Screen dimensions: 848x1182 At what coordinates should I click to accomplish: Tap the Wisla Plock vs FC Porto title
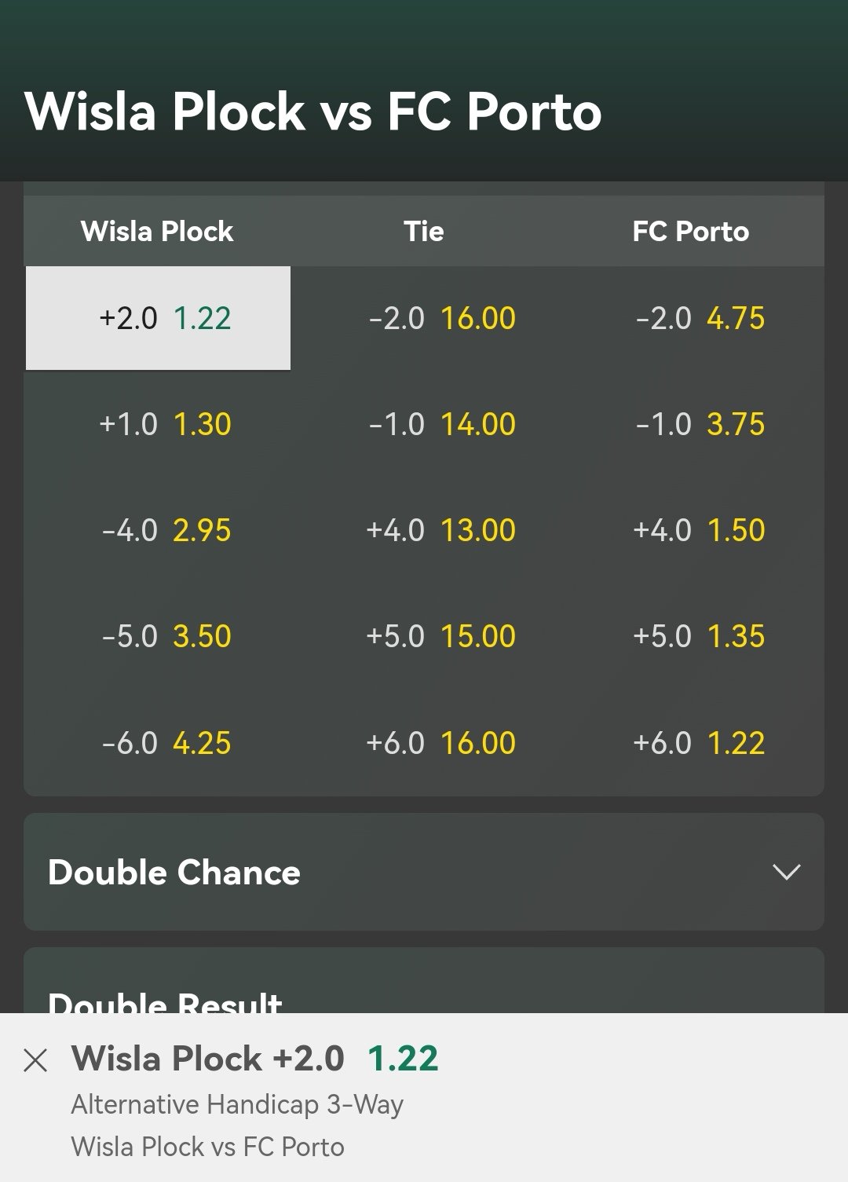313,111
